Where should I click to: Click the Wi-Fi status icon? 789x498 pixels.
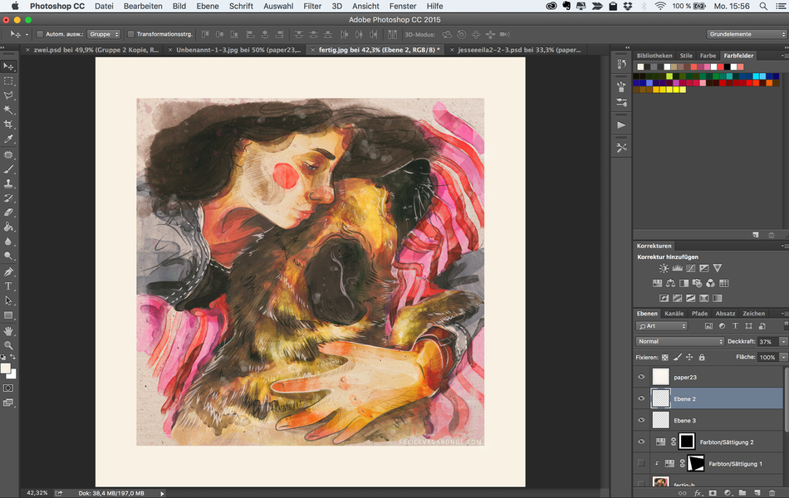click(660, 6)
